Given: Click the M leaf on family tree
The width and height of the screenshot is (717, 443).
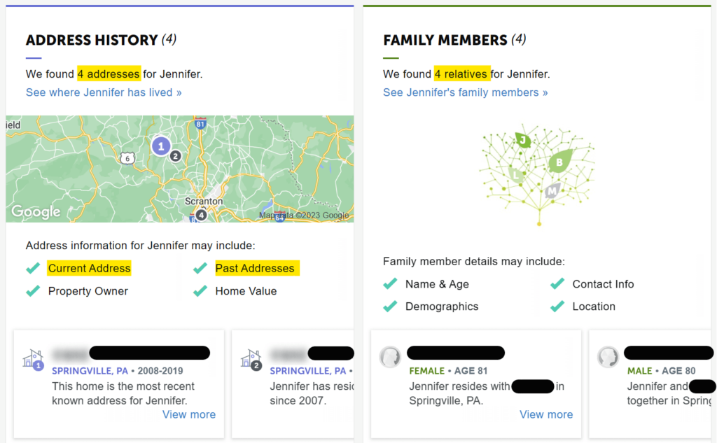Looking at the screenshot, I should click(552, 190).
